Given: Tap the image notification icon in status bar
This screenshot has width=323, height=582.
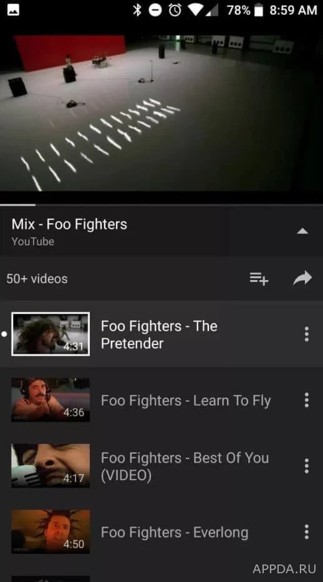Looking at the screenshot, I should click(13, 10).
